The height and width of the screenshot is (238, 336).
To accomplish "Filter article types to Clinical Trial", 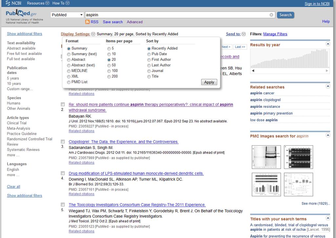I will [x=17, y=123].
